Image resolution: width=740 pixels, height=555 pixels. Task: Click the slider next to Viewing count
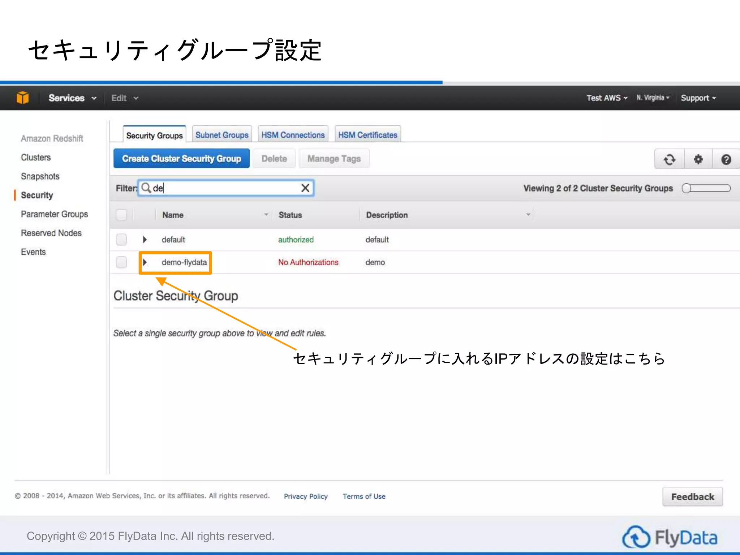coord(706,188)
